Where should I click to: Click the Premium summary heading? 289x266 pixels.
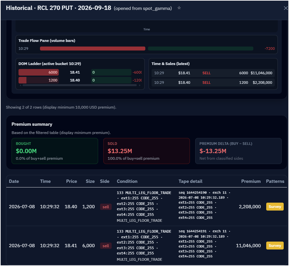pos(32,124)
